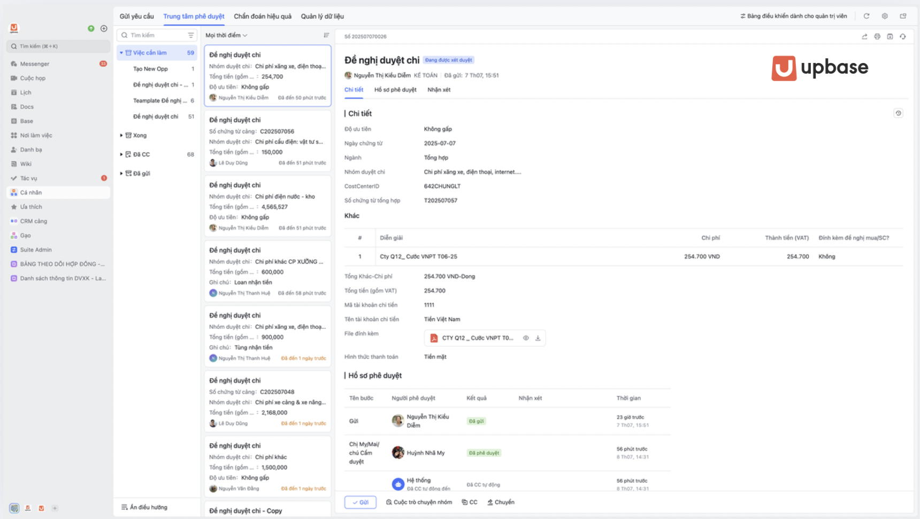The image size is (920, 519).
Task: Click the filter icon in the search box
Action: 191,35
